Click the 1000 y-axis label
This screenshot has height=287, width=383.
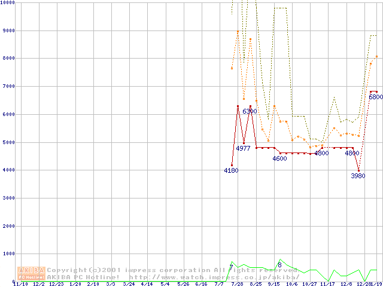pos(8,254)
